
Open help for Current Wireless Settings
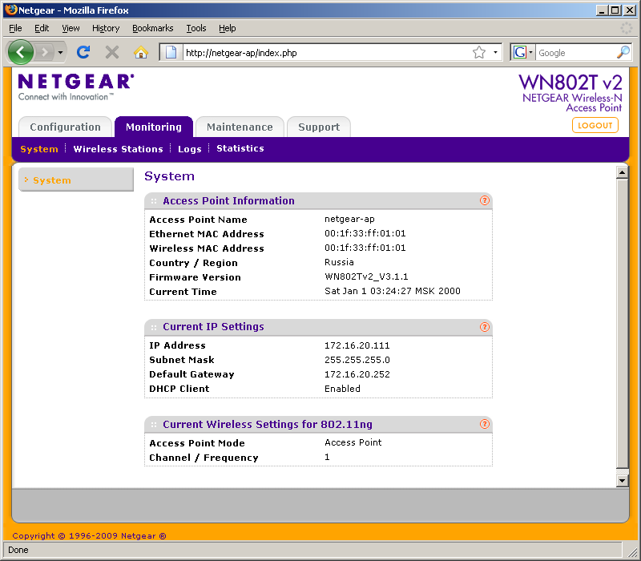point(485,424)
